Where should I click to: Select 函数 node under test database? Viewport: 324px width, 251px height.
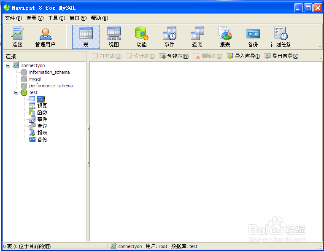click(x=42, y=113)
